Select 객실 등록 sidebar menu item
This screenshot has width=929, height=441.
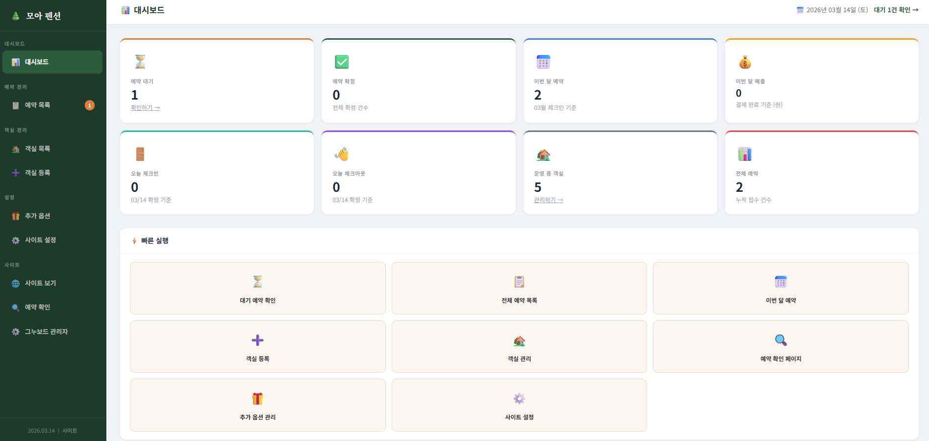click(x=38, y=173)
